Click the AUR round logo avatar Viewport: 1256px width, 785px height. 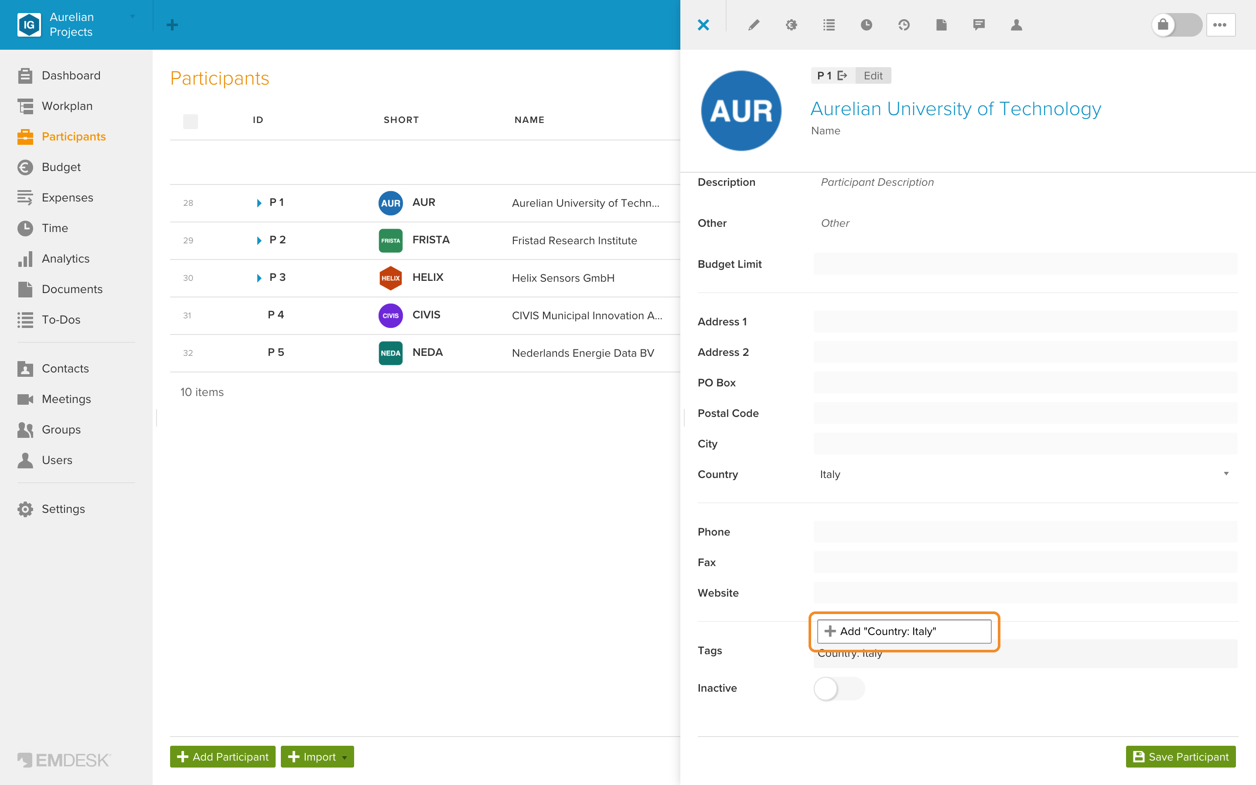pyautogui.click(x=741, y=111)
